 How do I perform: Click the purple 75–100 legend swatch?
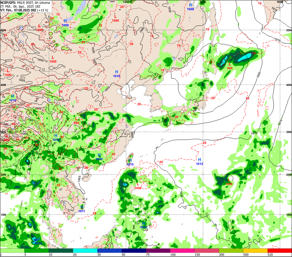158,251
